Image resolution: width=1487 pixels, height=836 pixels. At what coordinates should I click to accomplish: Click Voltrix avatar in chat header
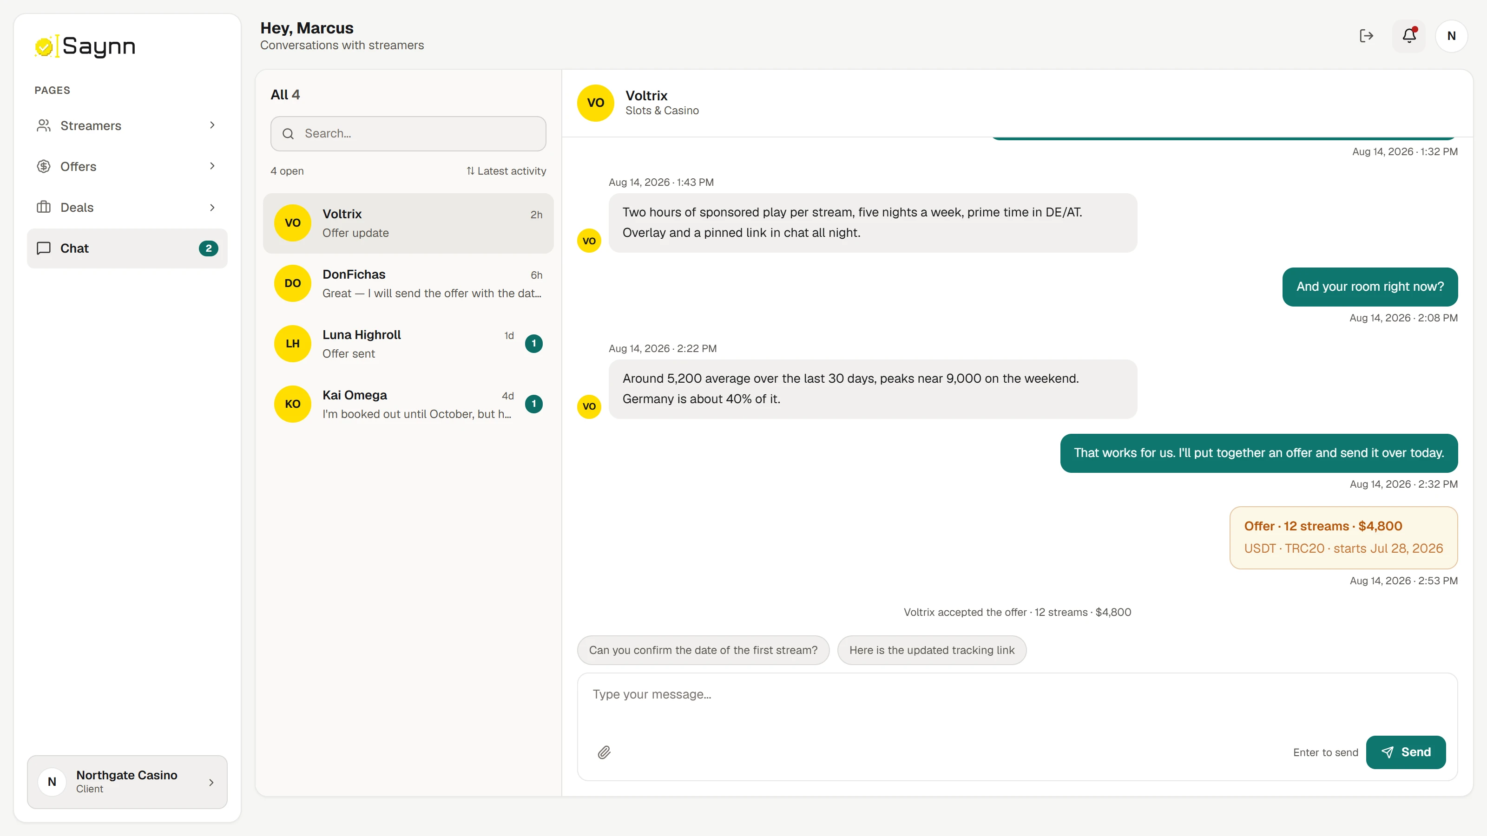[595, 103]
